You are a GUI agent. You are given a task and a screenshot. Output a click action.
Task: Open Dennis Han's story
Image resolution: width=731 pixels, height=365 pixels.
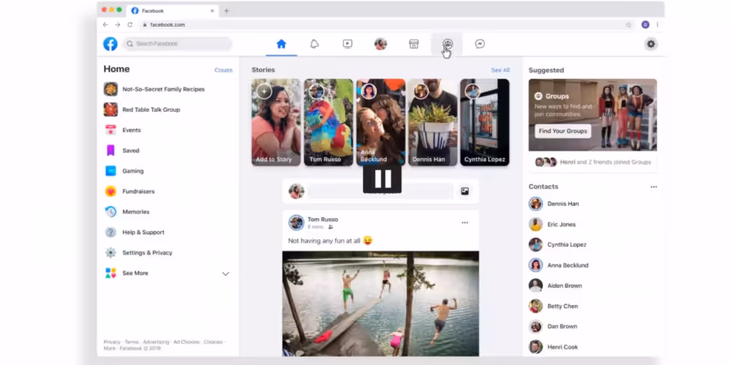433,122
